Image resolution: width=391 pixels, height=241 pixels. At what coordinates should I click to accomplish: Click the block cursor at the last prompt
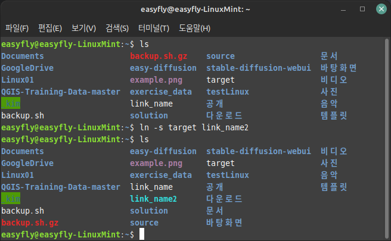click(x=142, y=234)
